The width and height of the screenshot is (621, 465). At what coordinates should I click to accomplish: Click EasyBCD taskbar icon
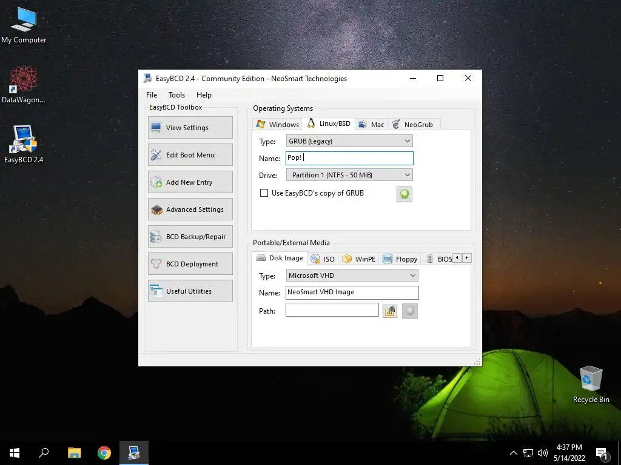coord(134,453)
